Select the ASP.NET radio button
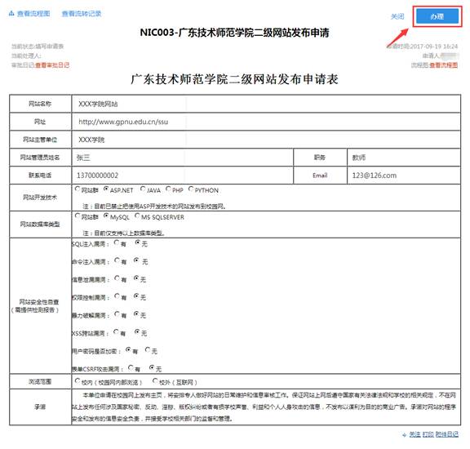The width and height of the screenshot is (470, 449). (106, 189)
